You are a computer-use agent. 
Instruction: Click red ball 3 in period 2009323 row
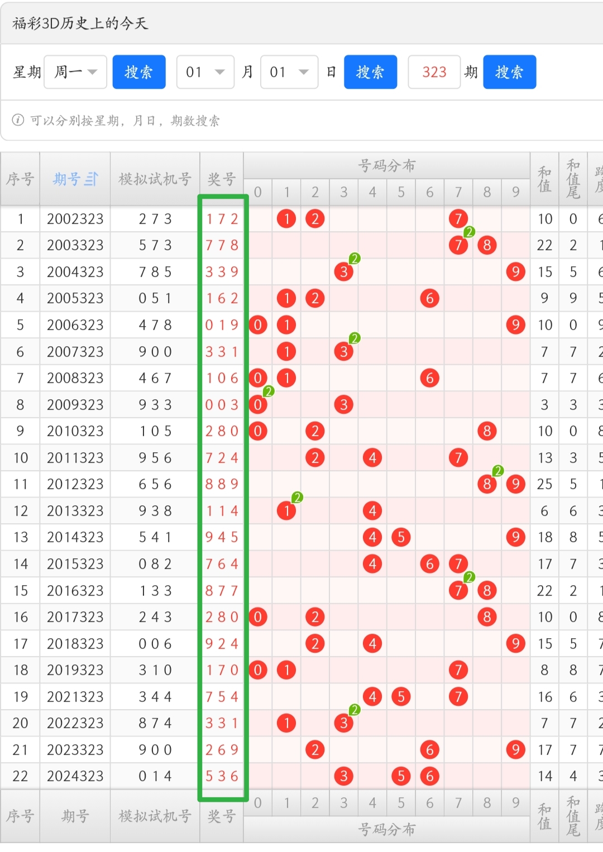344,405
